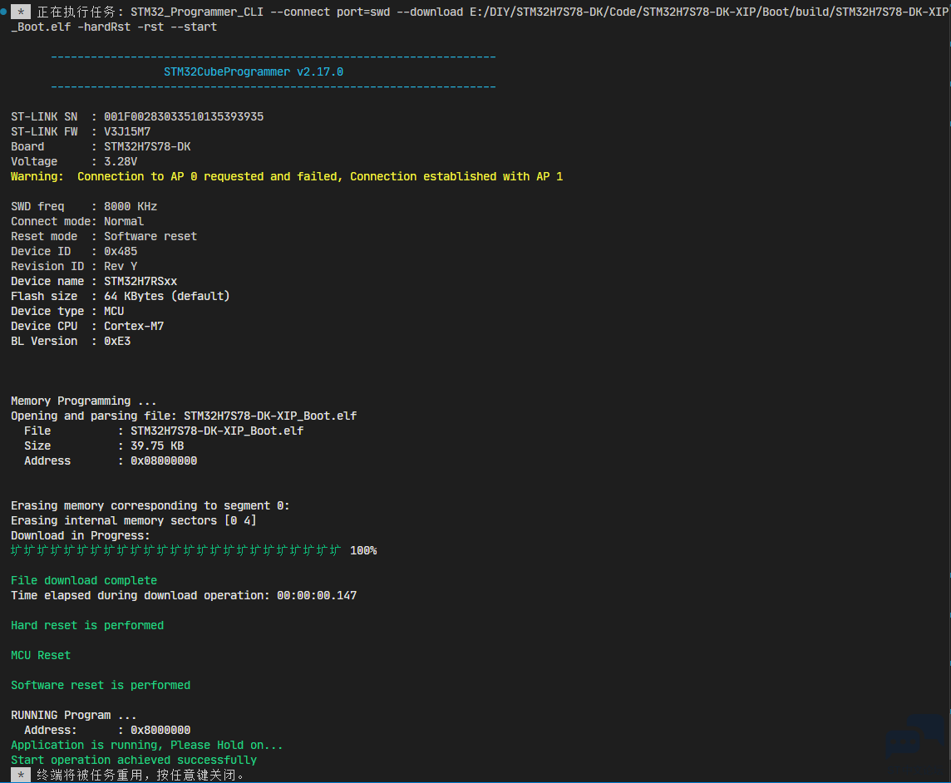Click the Erasing internal memory sectors [0 4] line
Viewport: 951px width, 783px height.
click(134, 520)
